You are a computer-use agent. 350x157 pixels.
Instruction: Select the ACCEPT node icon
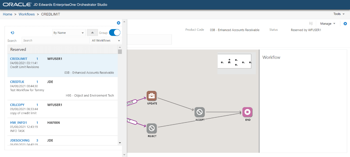tap(200, 112)
